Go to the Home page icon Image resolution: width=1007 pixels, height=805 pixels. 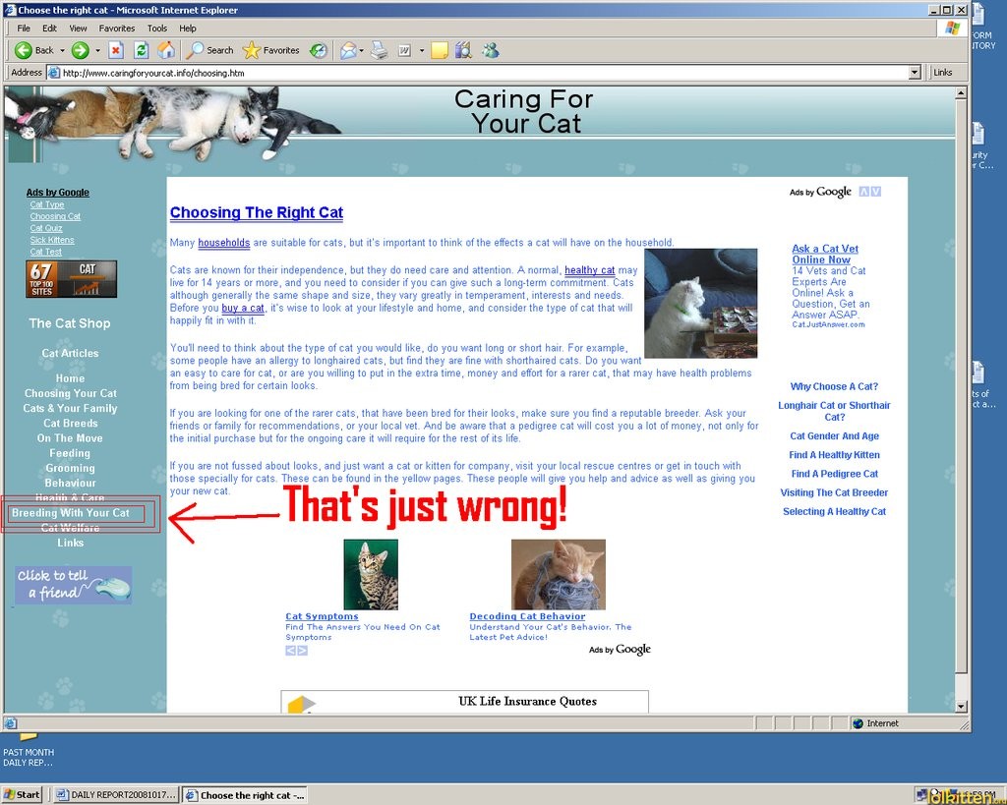(x=167, y=50)
